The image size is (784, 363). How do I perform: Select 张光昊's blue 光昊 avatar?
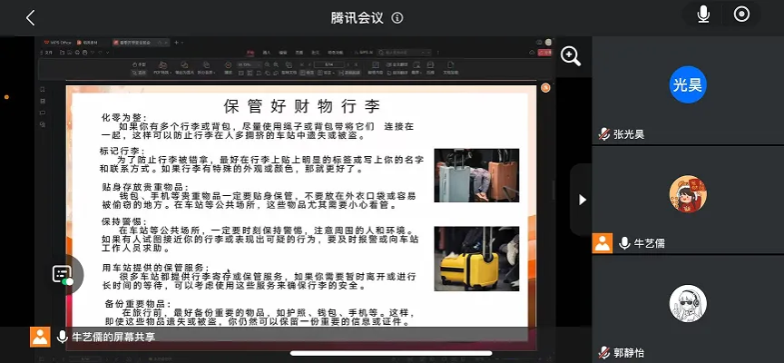coord(688,85)
